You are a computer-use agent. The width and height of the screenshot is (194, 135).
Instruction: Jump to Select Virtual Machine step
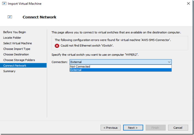click(17, 43)
